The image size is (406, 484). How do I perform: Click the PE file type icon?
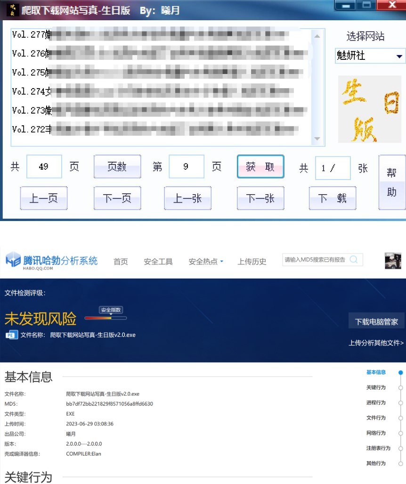pyautogui.click(x=11, y=335)
